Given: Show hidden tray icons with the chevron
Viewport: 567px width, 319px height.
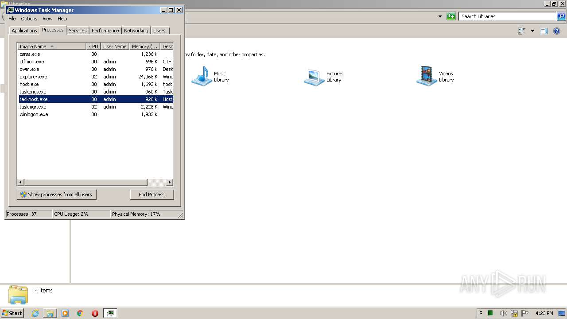Looking at the screenshot, I should point(481,313).
